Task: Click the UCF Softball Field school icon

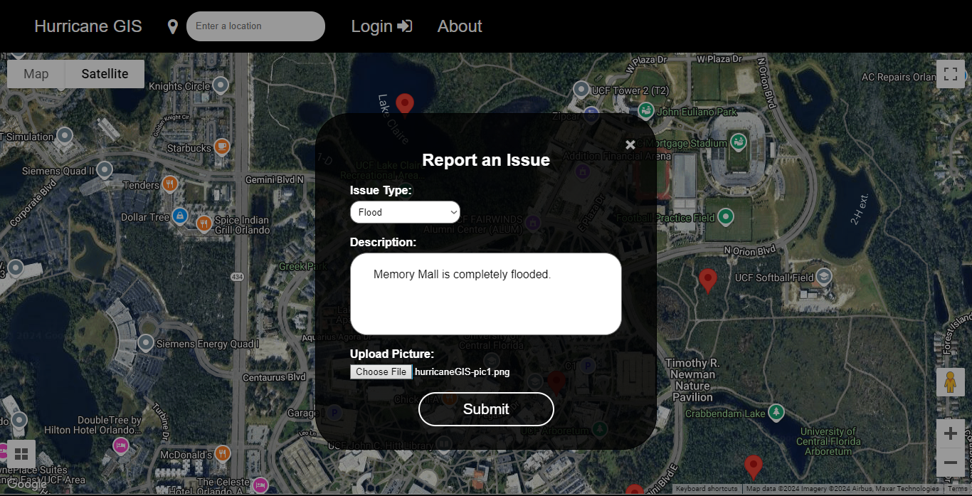Action: tap(823, 276)
